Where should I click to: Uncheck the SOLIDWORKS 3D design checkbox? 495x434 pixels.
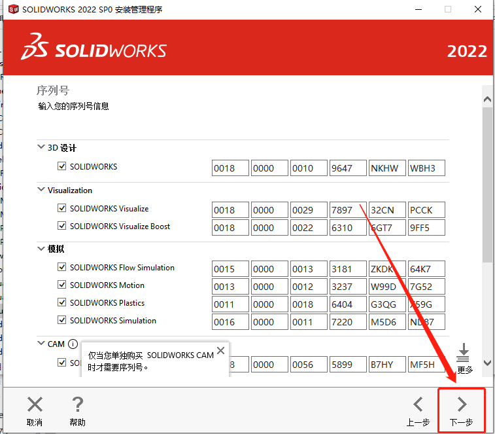(62, 166)
